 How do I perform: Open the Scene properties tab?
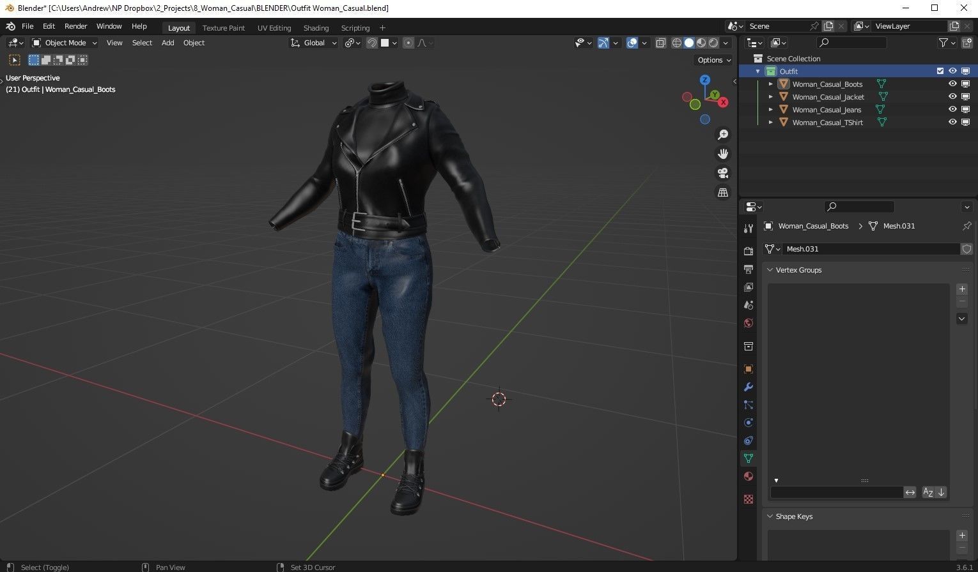click(x=749, y=305)
